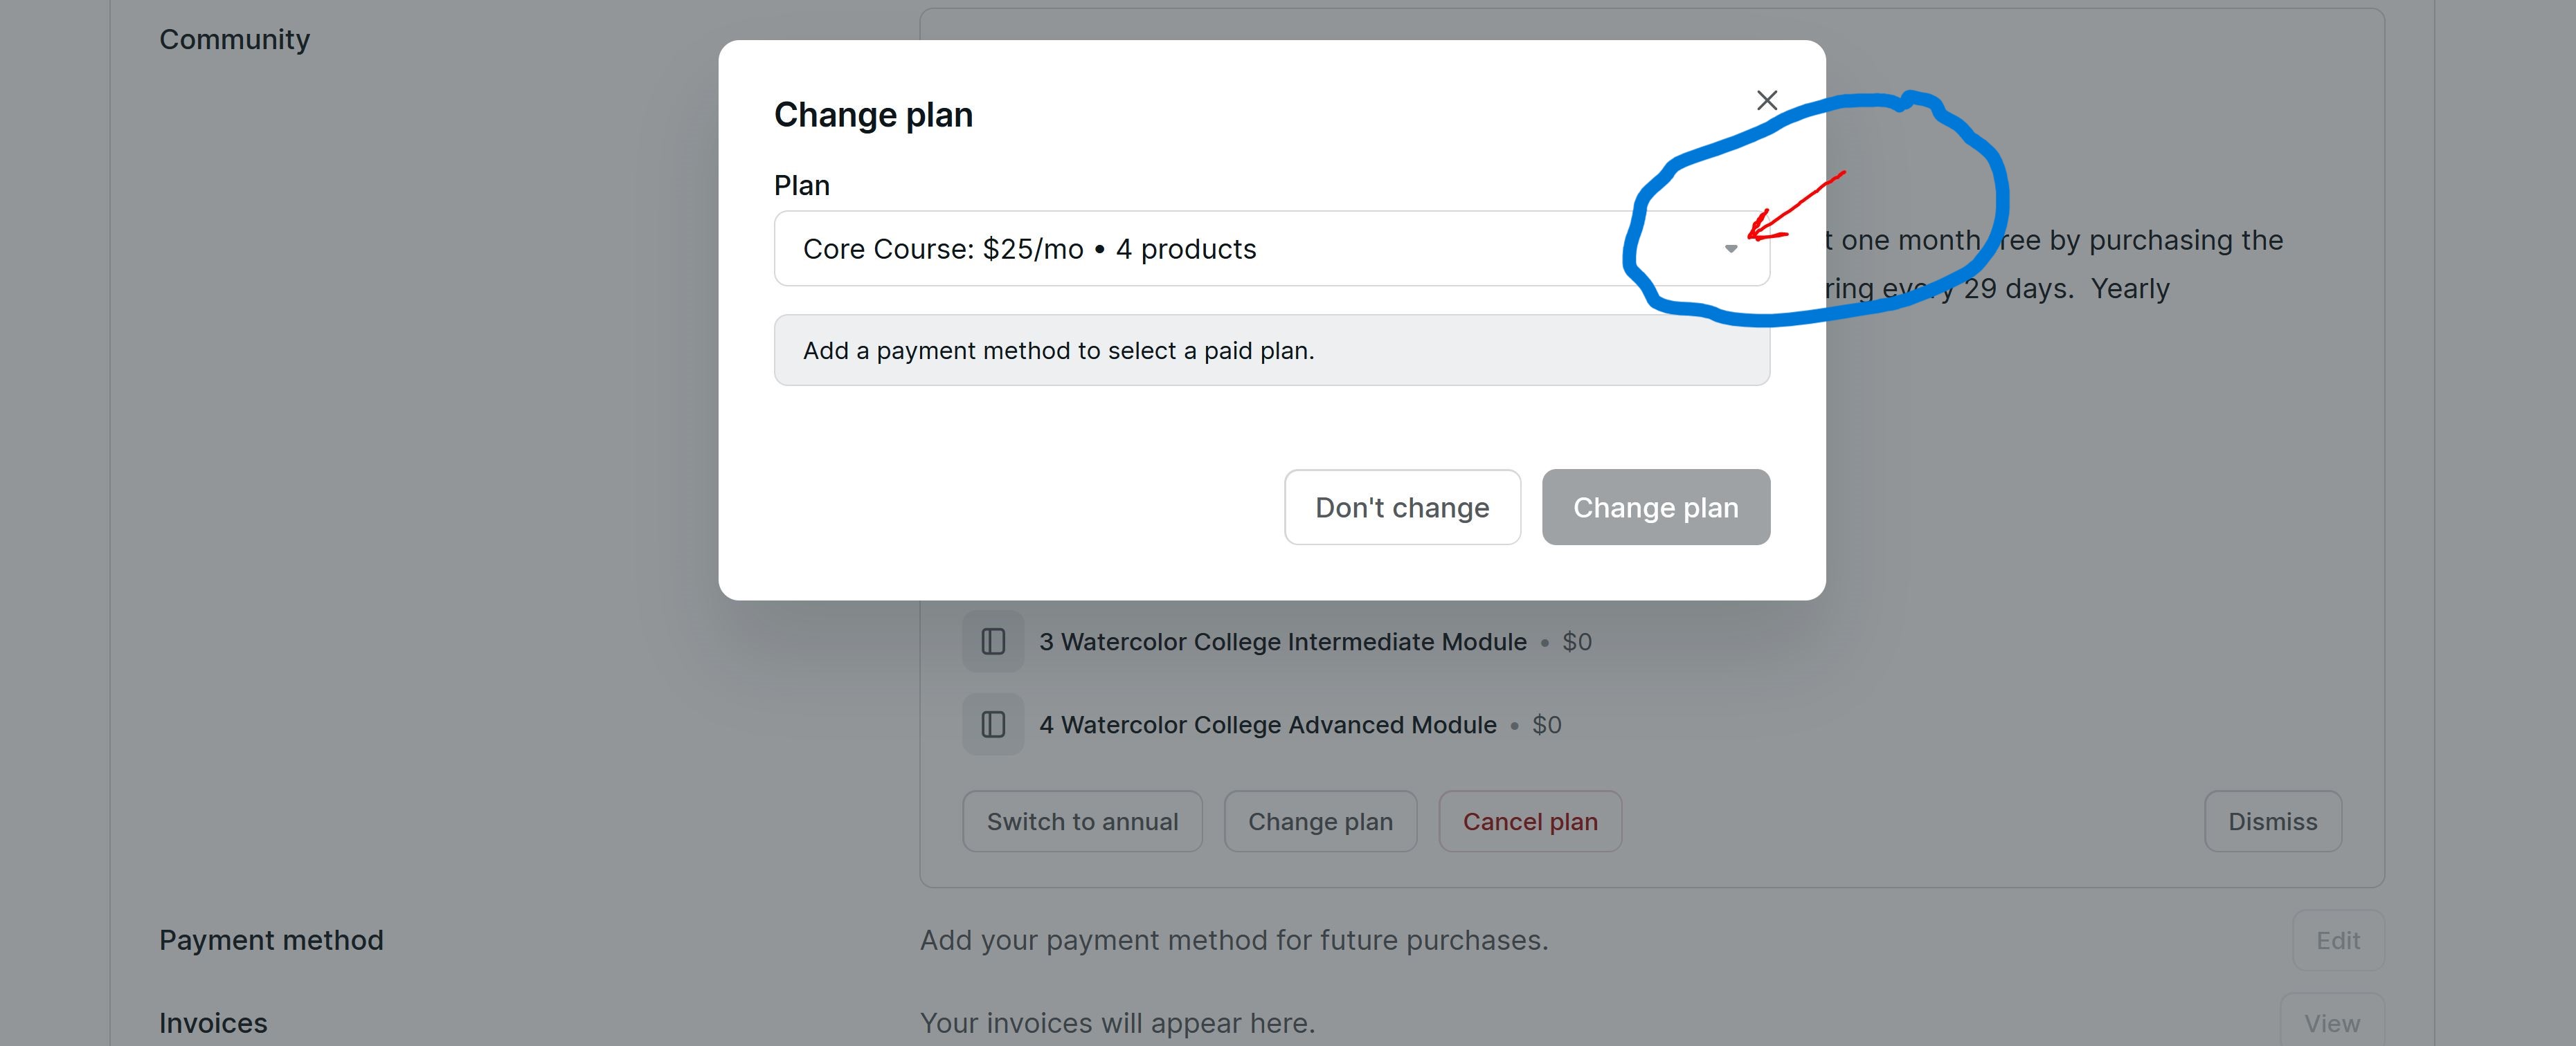This screenshot has width=2576, height=1046.
Task: Click the Advanced Module product icon
Action: 992,724
